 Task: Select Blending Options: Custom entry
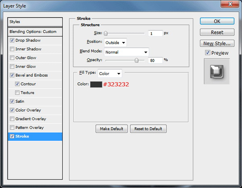[x=35, y=31]
